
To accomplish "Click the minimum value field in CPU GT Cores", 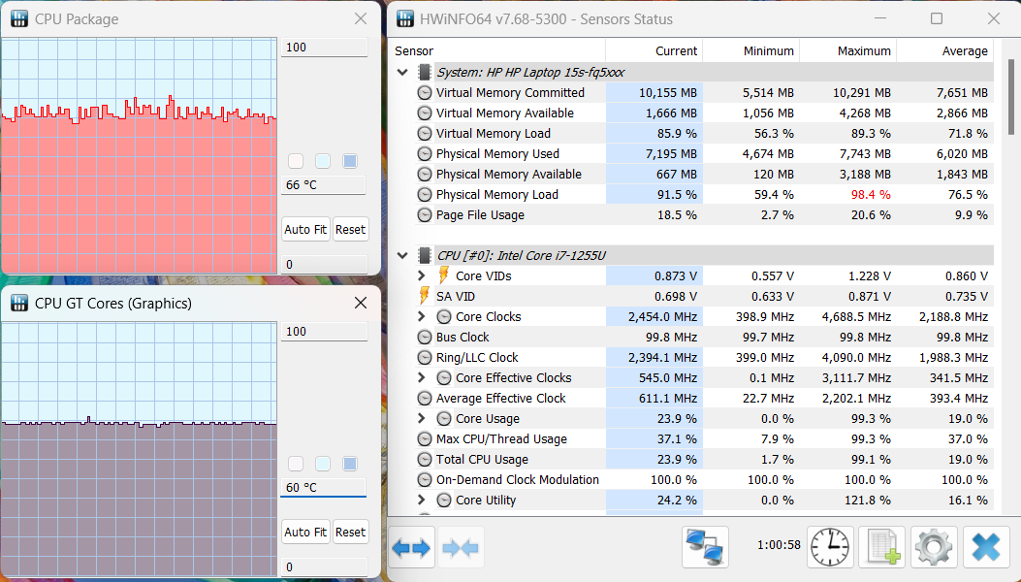I will (x=324, y=567).
